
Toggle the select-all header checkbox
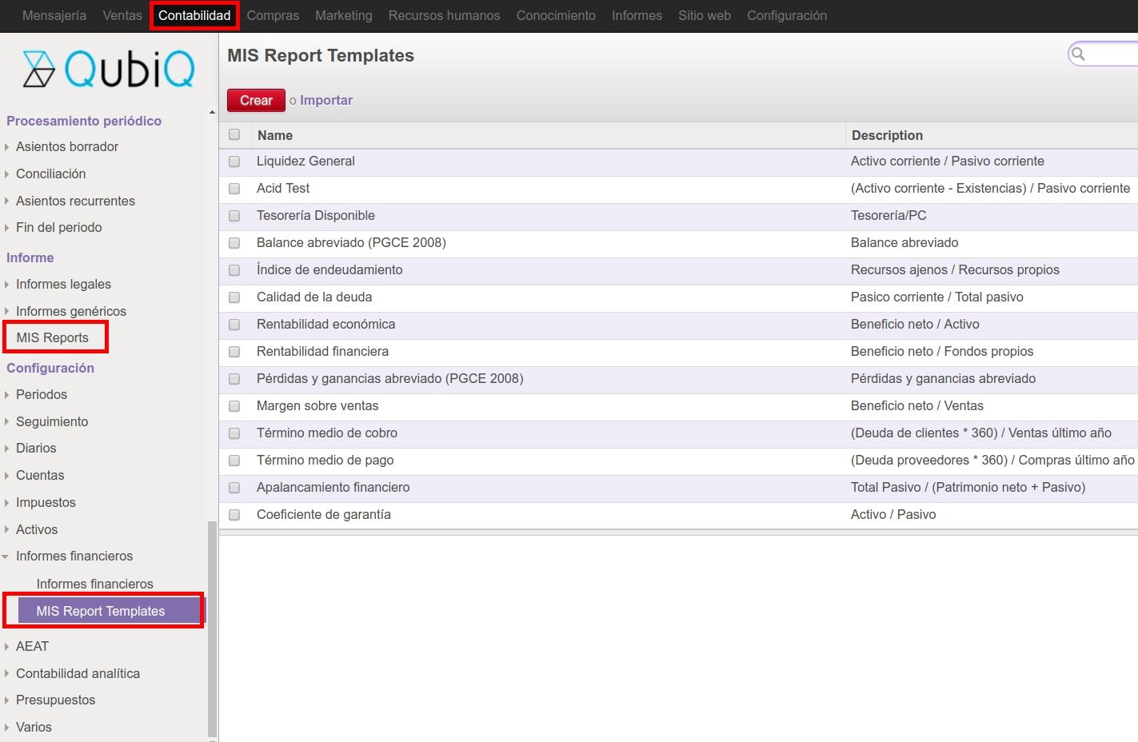coord(234,135)
